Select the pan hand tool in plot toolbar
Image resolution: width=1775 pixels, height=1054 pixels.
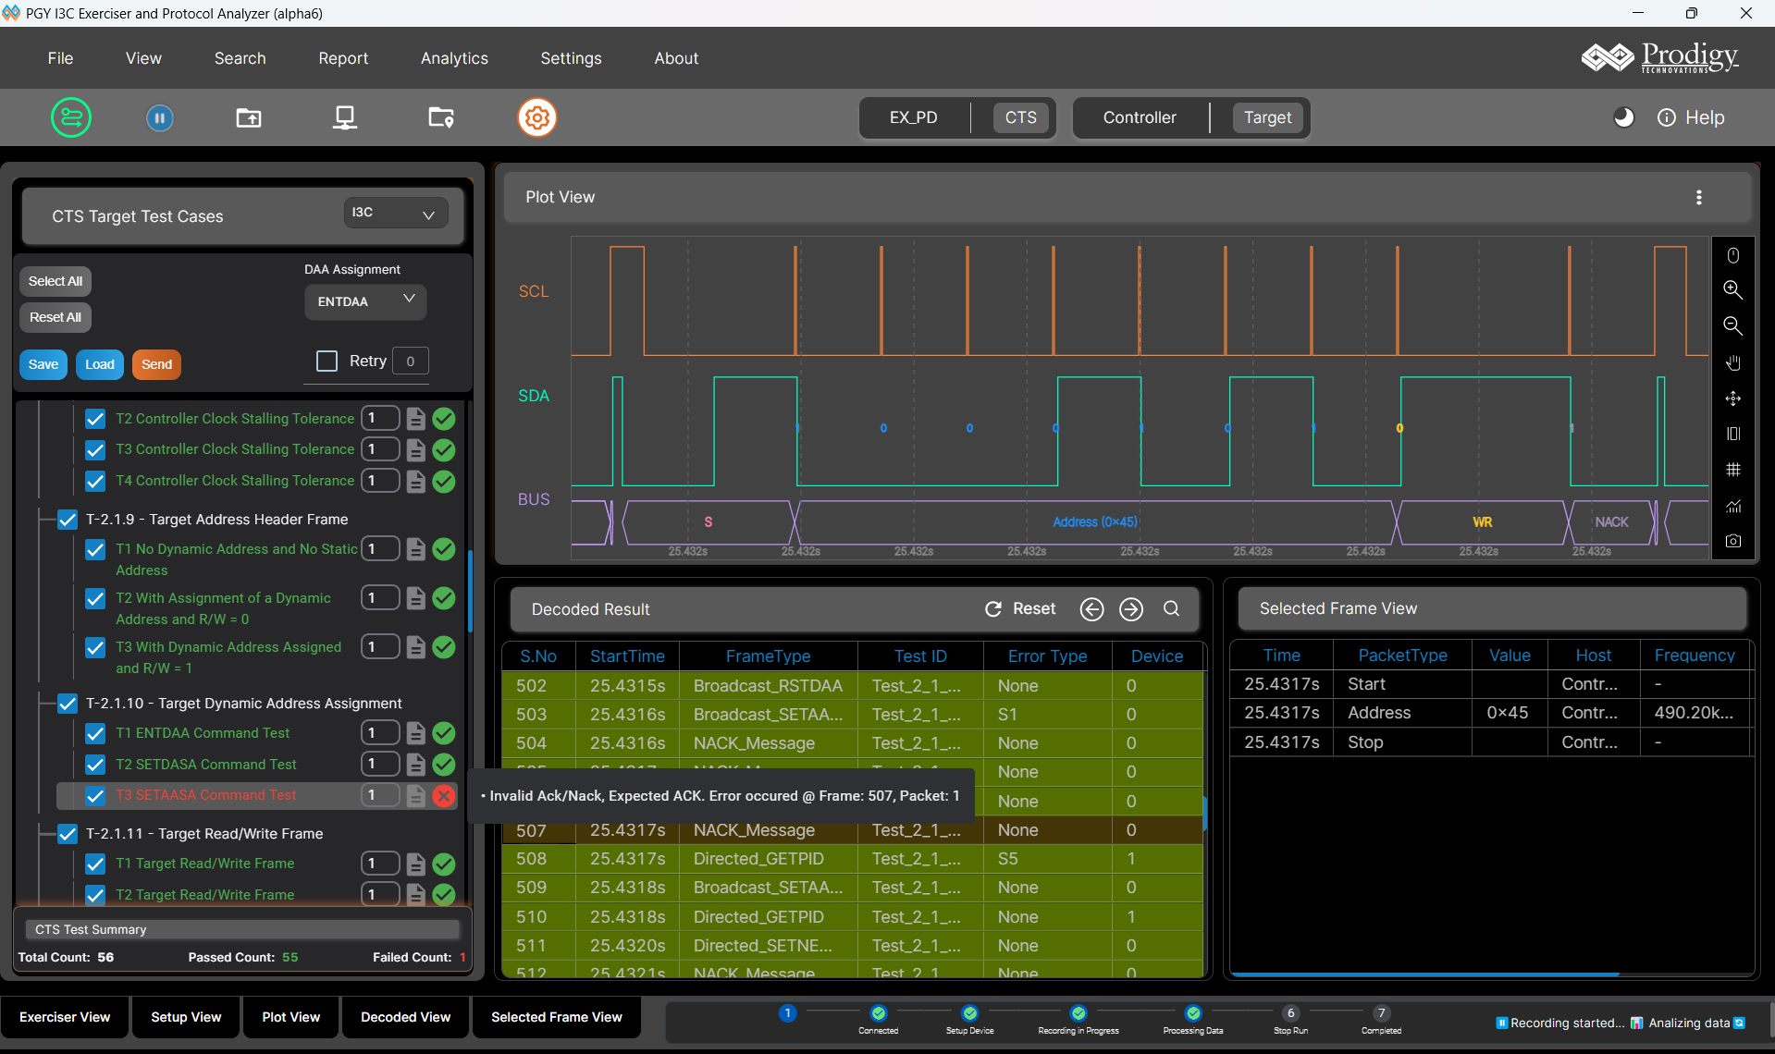(x=1732, y=362)
